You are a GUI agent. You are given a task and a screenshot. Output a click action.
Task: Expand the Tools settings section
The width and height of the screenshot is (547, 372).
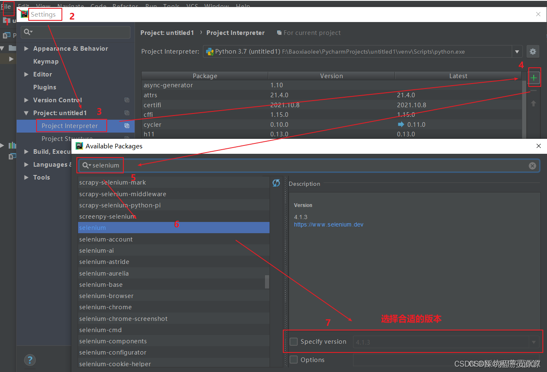27,177
